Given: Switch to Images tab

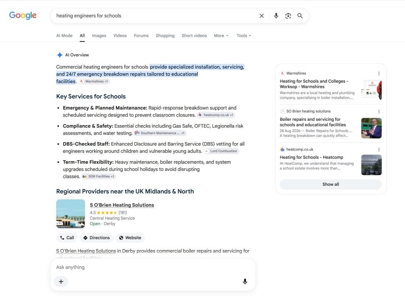Looking at the screenshot, I should 99,36.
